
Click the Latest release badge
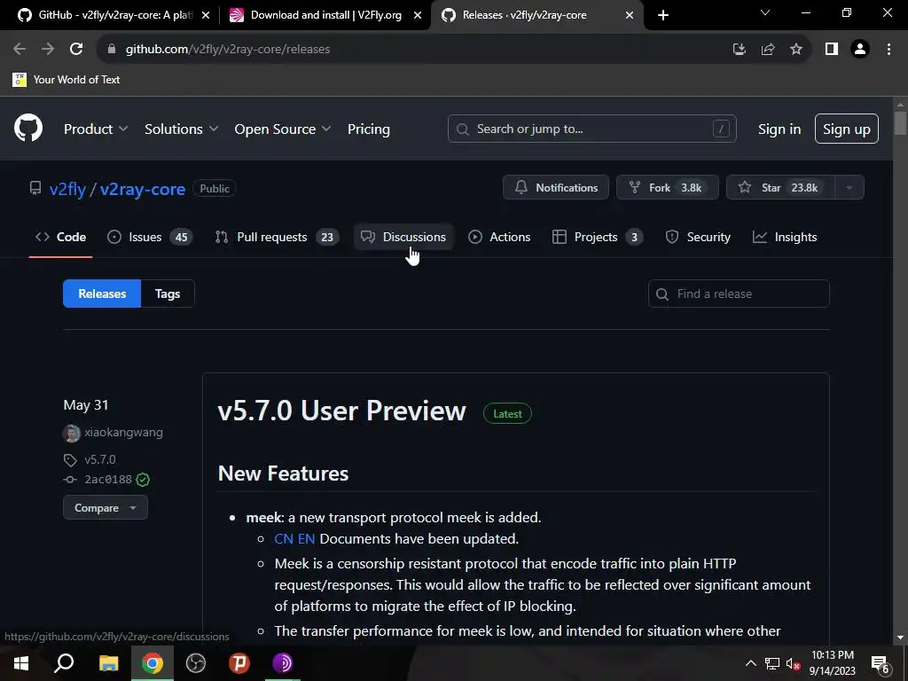pyautogui.click(x=507, y=413)
